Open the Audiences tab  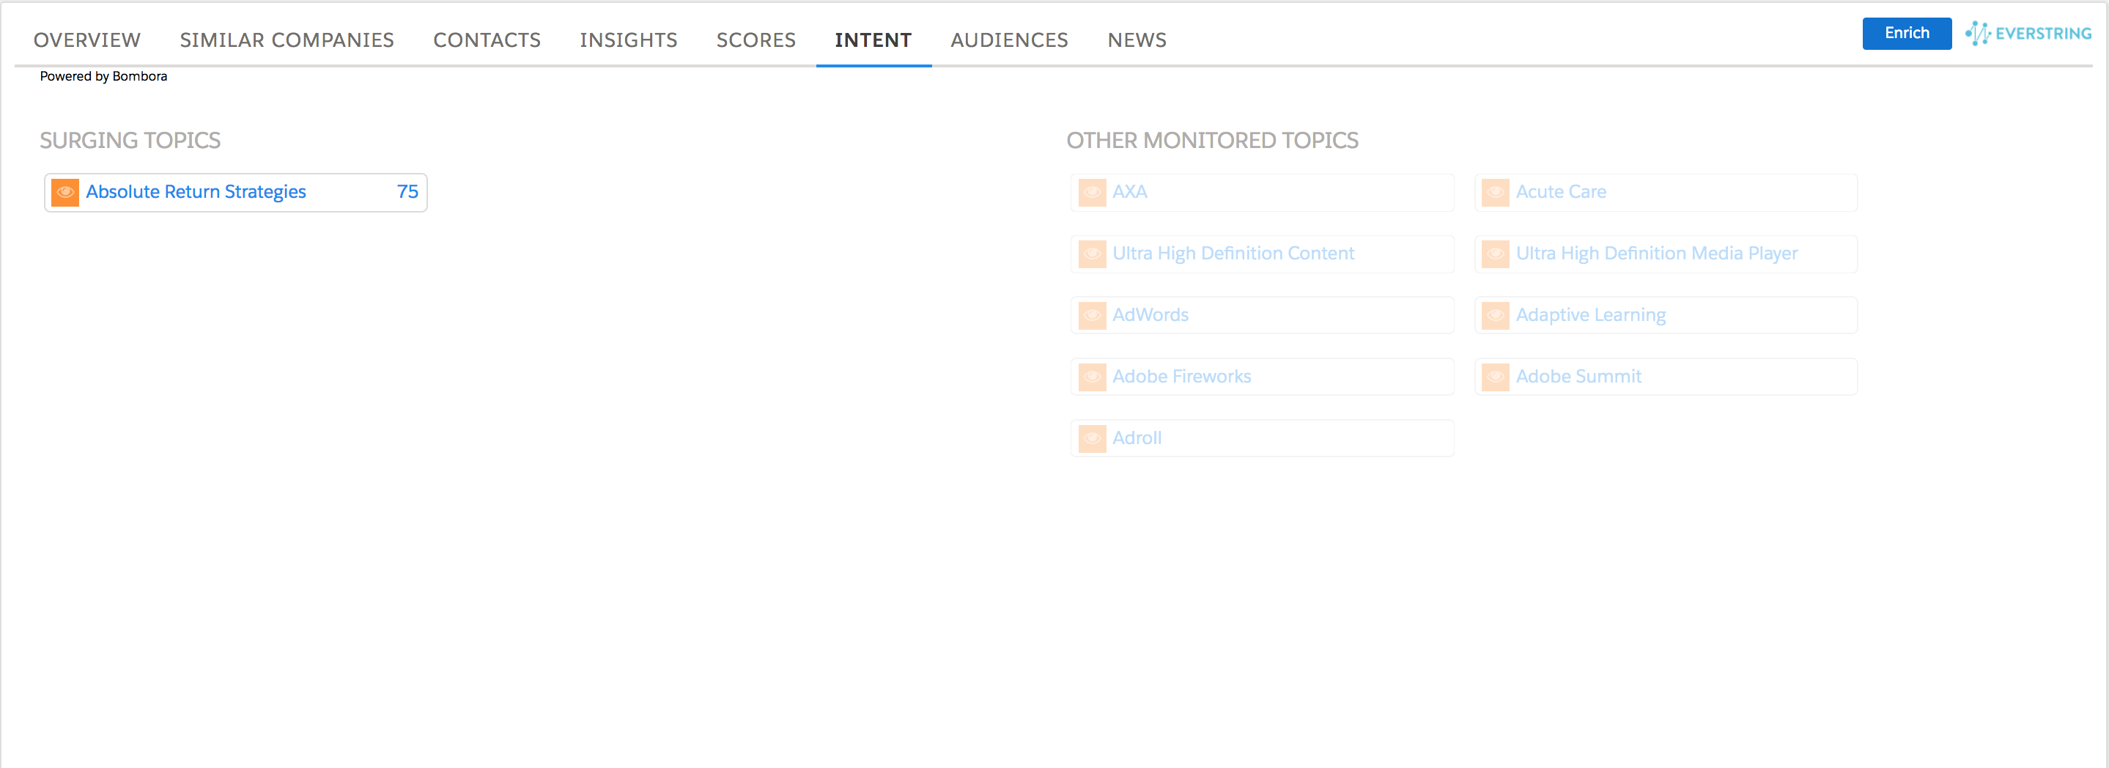point(1008,40)
